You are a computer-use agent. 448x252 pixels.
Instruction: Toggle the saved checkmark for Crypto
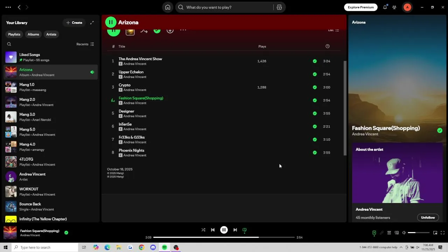click(315, 87)
